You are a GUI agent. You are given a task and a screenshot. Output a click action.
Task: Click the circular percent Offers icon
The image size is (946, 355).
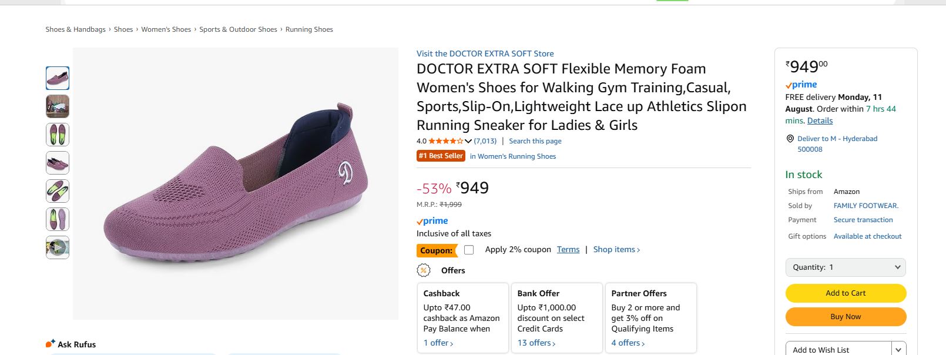423,270
